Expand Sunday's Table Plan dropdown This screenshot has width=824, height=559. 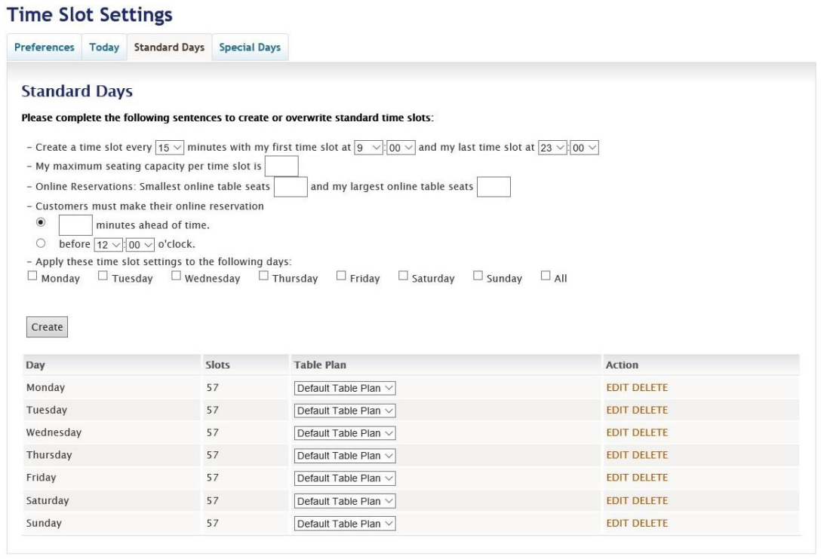click(344, 524)
